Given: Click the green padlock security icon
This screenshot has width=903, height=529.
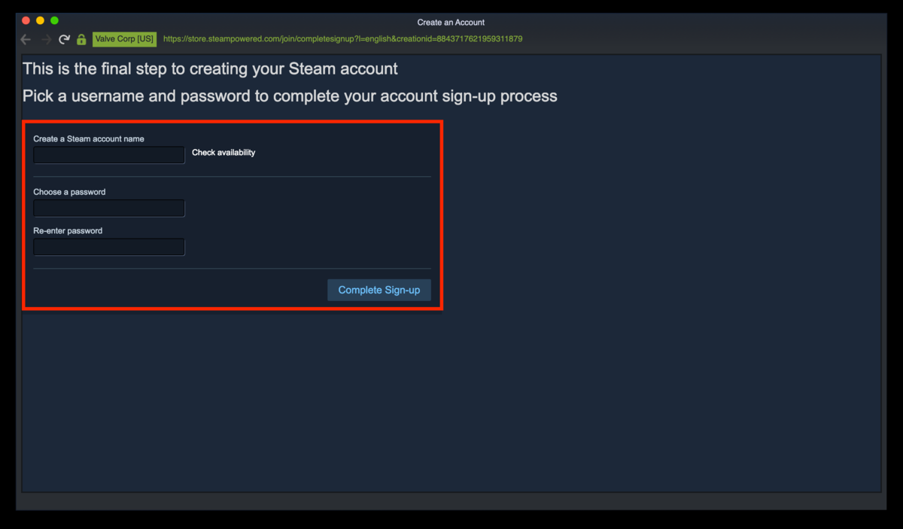Looking at the screenshot, I should (82, 39).
